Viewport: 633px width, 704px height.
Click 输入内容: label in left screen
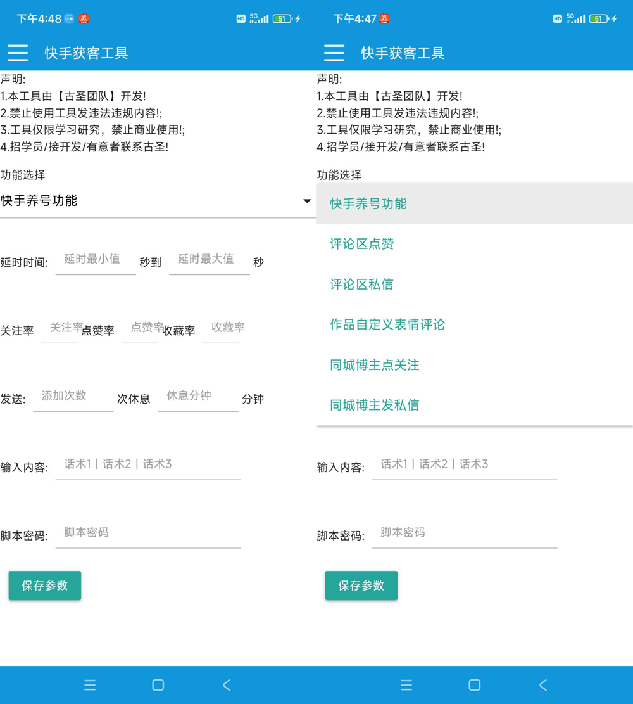click(24, 468)
